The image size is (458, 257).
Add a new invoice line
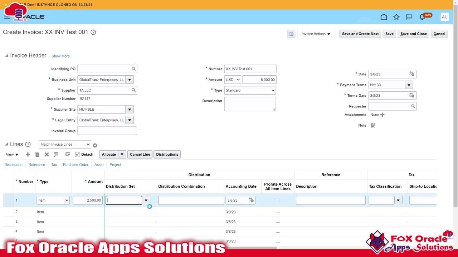[x=28, y=155]
